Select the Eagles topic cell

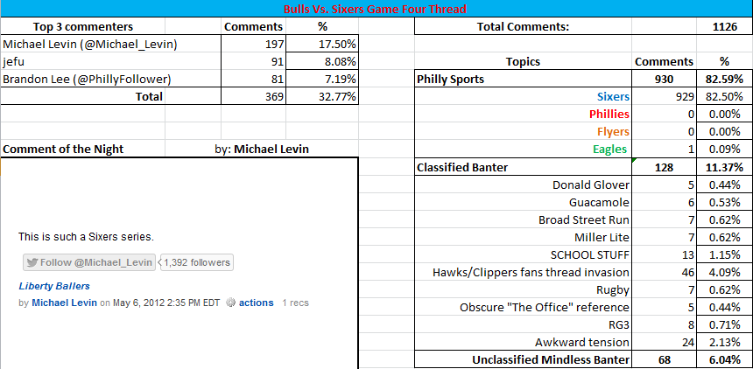(523, 150)
